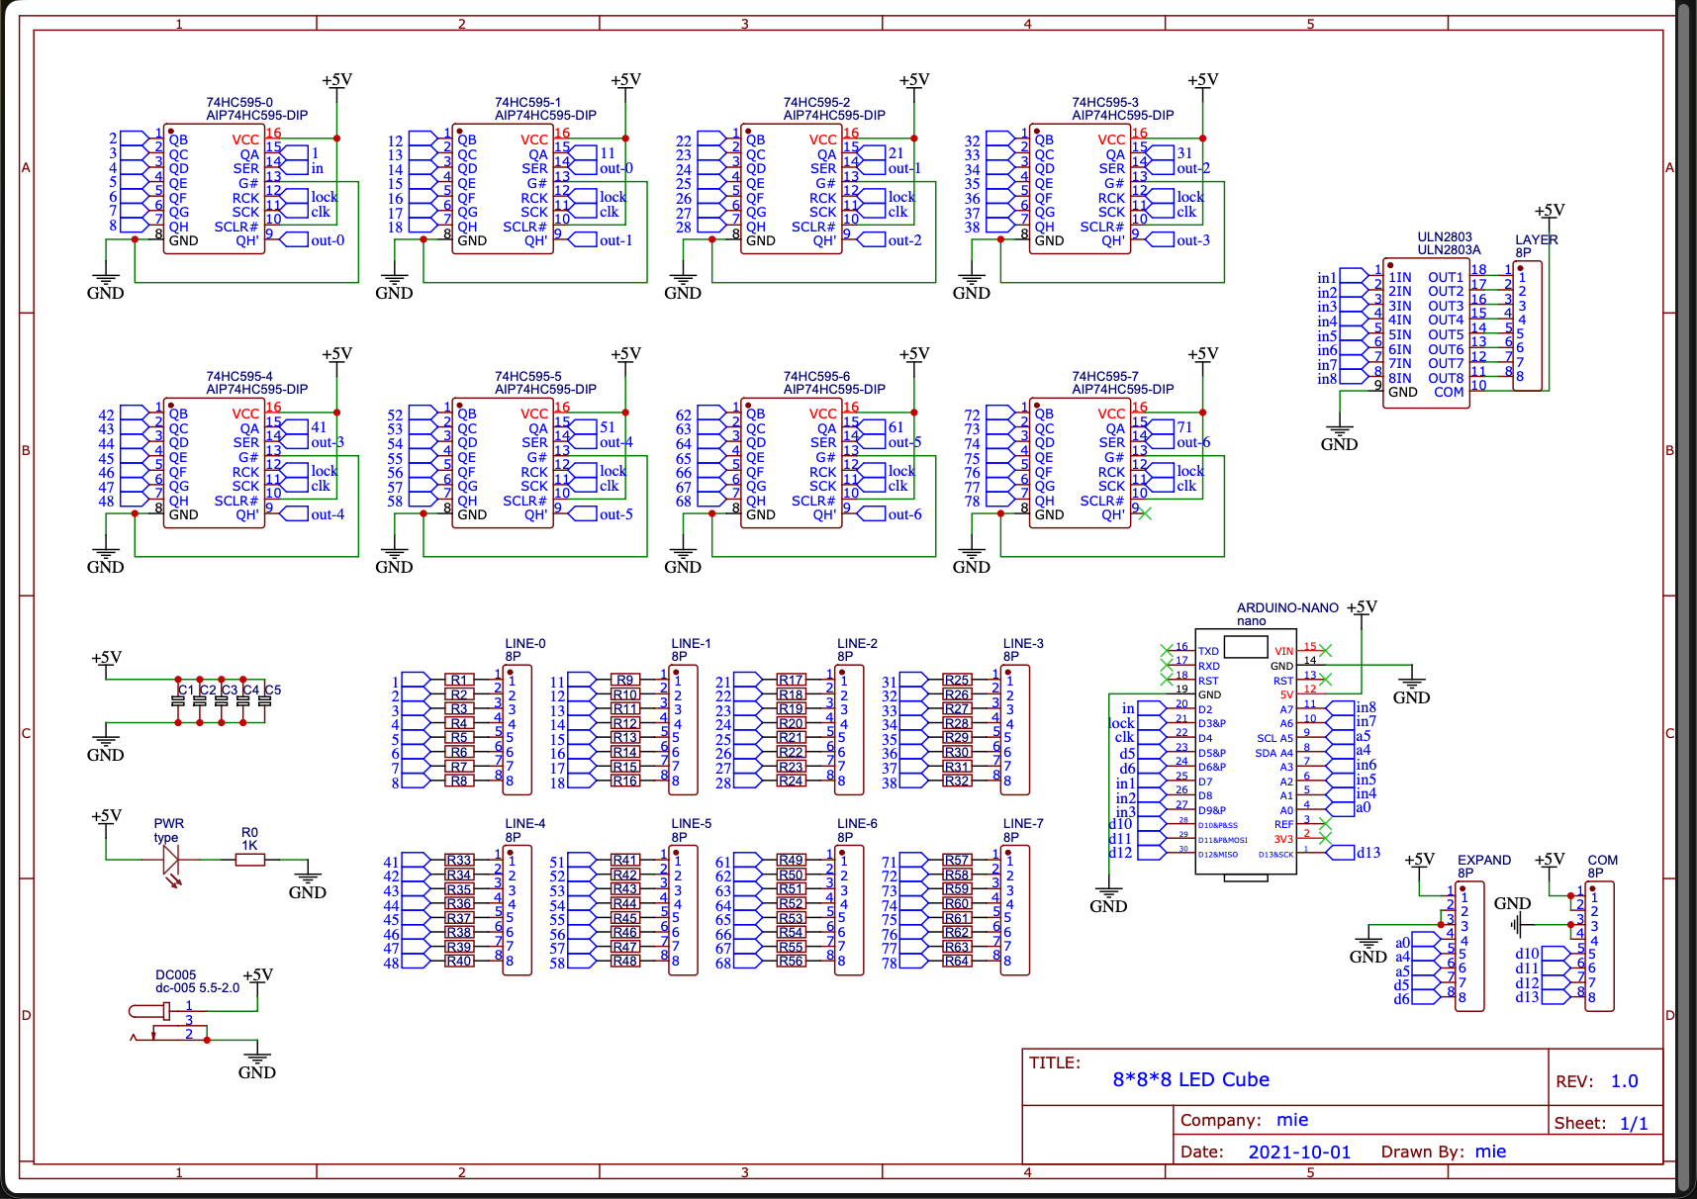
Task: Click the LINE-6 connector label
Action: 857,824
